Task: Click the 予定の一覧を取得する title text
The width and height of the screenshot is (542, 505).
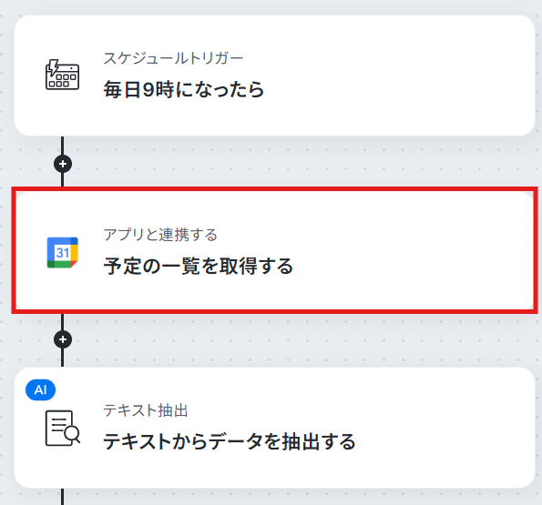Action: 198,266
